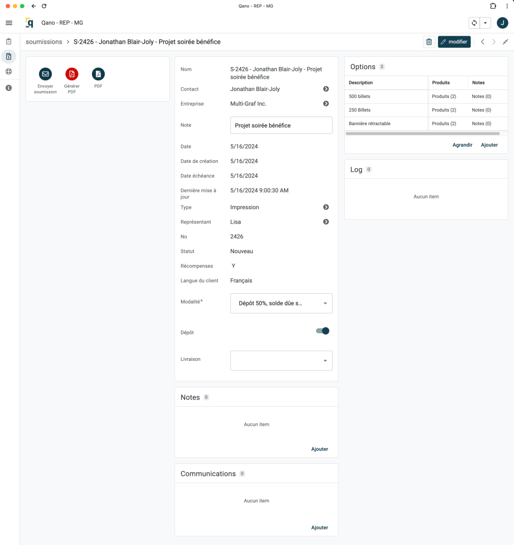Open Produits (2) for 500 billets
The width and height of the screenshot is (514, 545).
point(444,96)
